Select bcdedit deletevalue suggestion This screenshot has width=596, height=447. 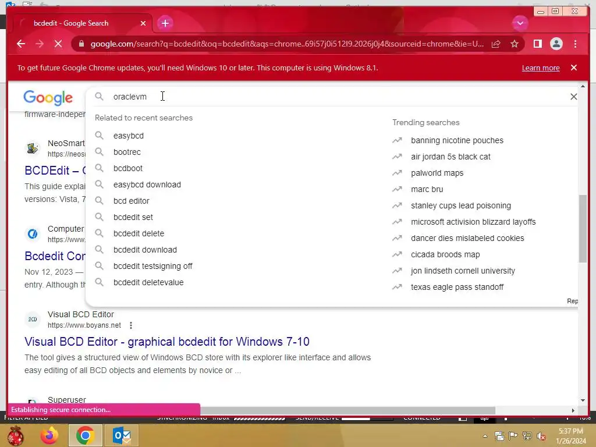point(148,282)
